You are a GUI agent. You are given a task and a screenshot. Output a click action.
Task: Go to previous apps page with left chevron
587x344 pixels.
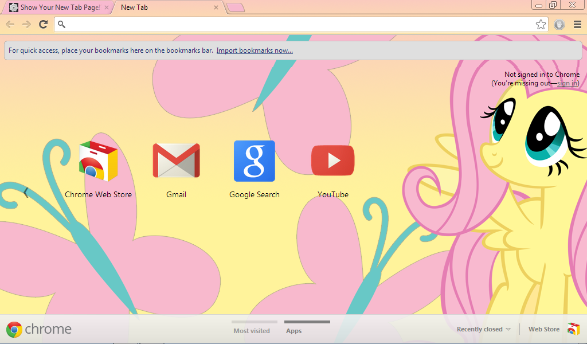[x=25, y=193]
